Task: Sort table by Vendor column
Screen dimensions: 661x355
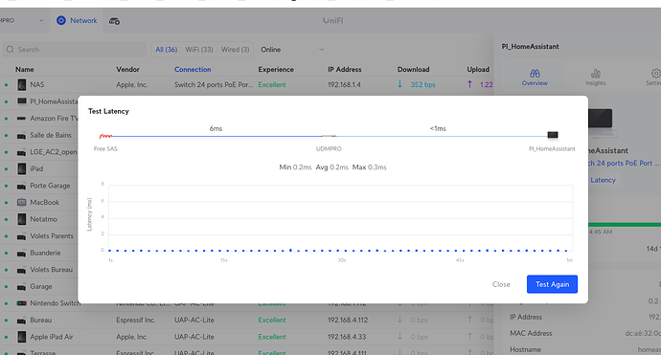Action: pos(127,70)
